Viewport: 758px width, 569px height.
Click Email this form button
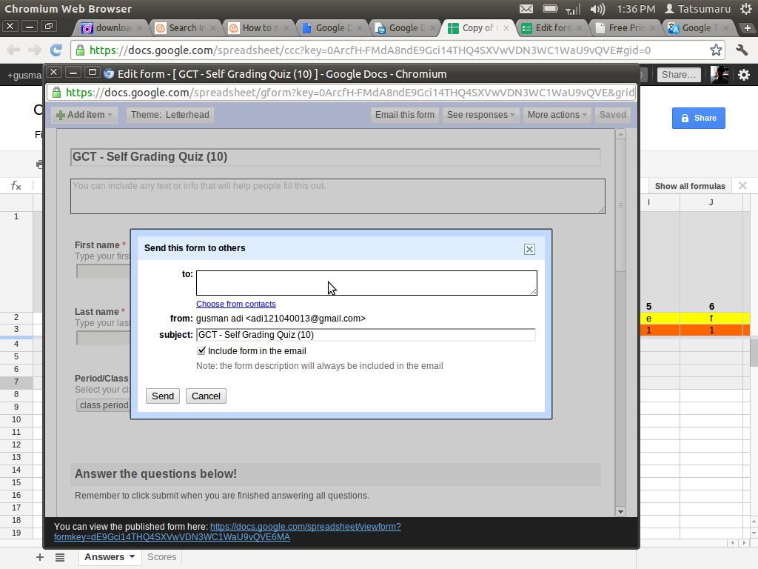(x=405, y=115)
